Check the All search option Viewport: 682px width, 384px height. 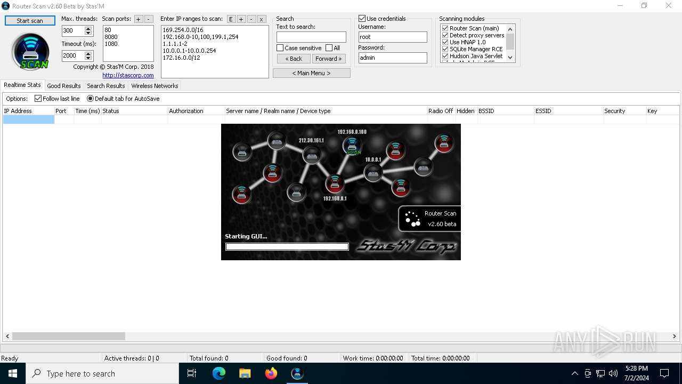point(329,48)
